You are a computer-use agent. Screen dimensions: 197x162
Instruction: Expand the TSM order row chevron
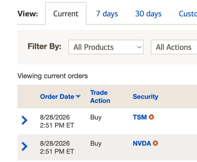pyautogui.click(x=24, y=120)
